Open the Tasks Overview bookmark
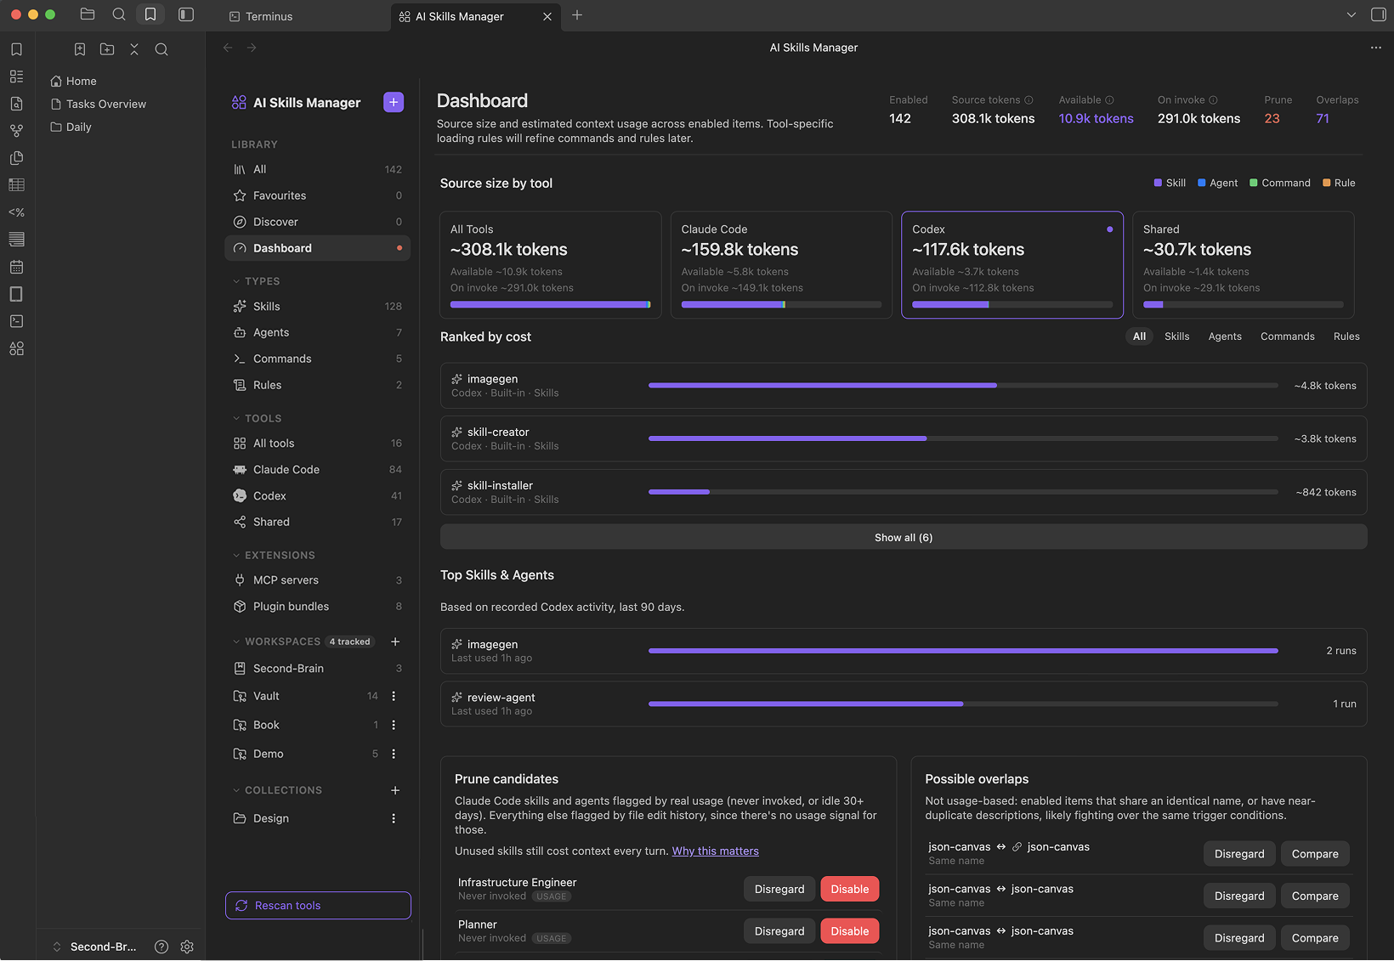Screen dimensions: 1394x961 [x=98, y=104]
